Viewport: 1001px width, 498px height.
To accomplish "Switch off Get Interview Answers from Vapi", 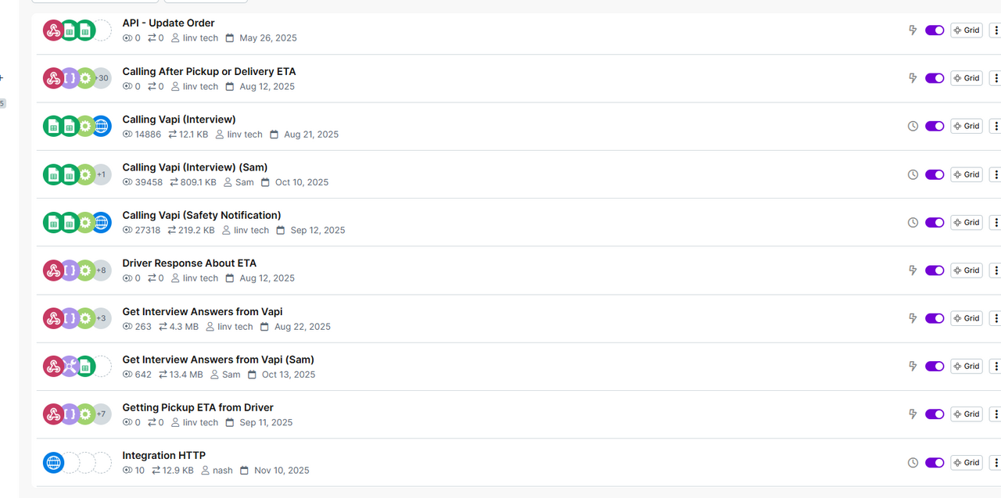I will [935, 318].
